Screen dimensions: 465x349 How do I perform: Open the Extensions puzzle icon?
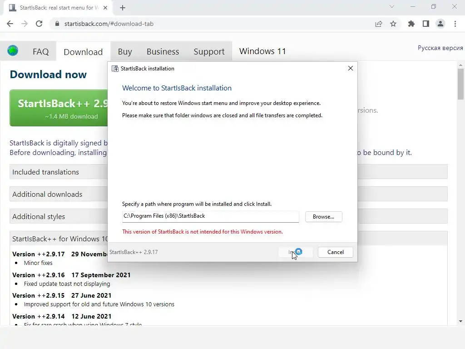coord(411,24)
